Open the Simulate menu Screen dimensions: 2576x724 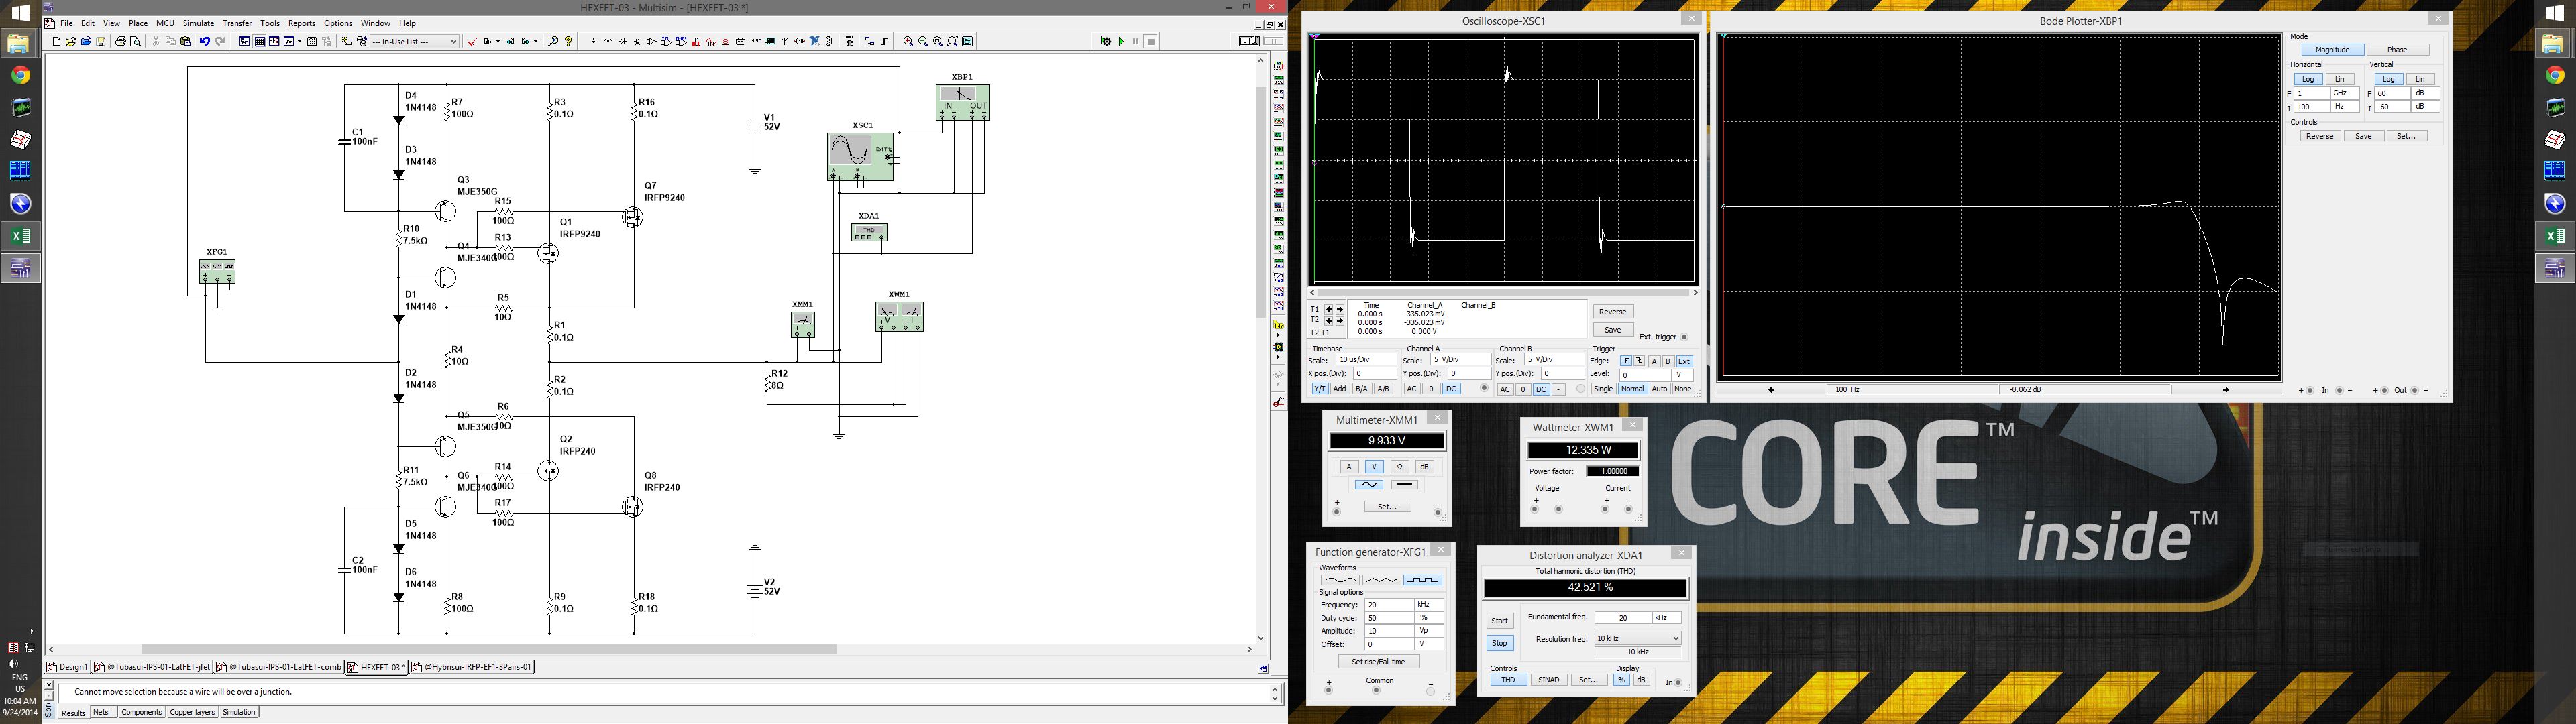198,23
